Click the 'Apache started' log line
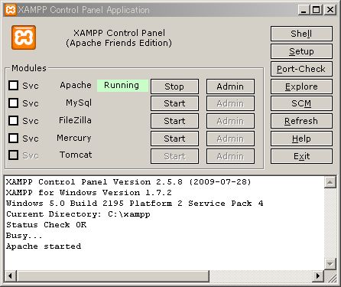Viewport: 341px width, 287px height. coord(44,246)
